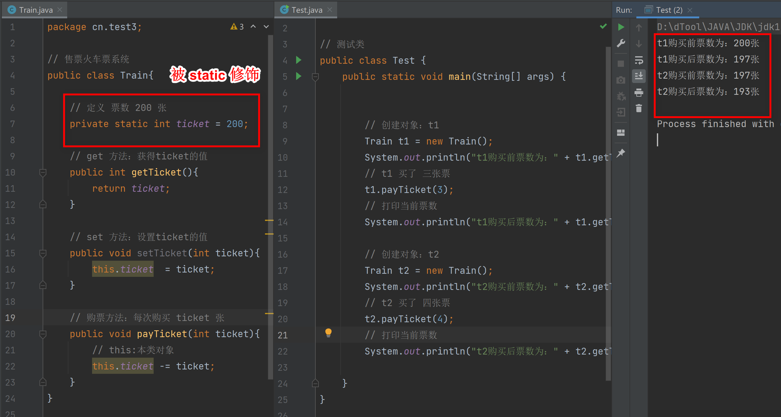Run main method from line 5 gutter arrow

tap(299, 76)
